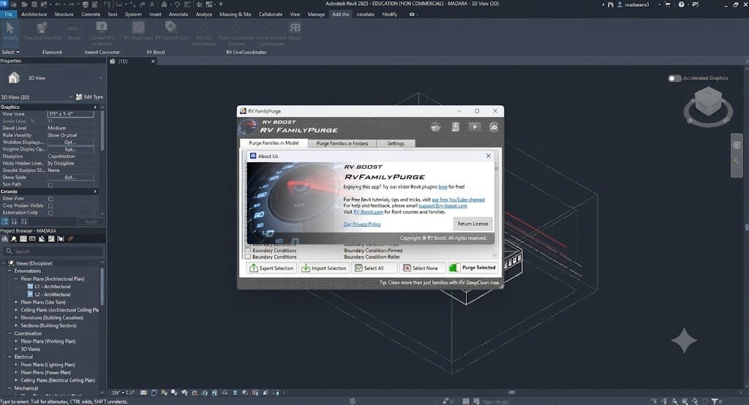Check the Boundary Condition-Roller row checkbox

point(248,257)
